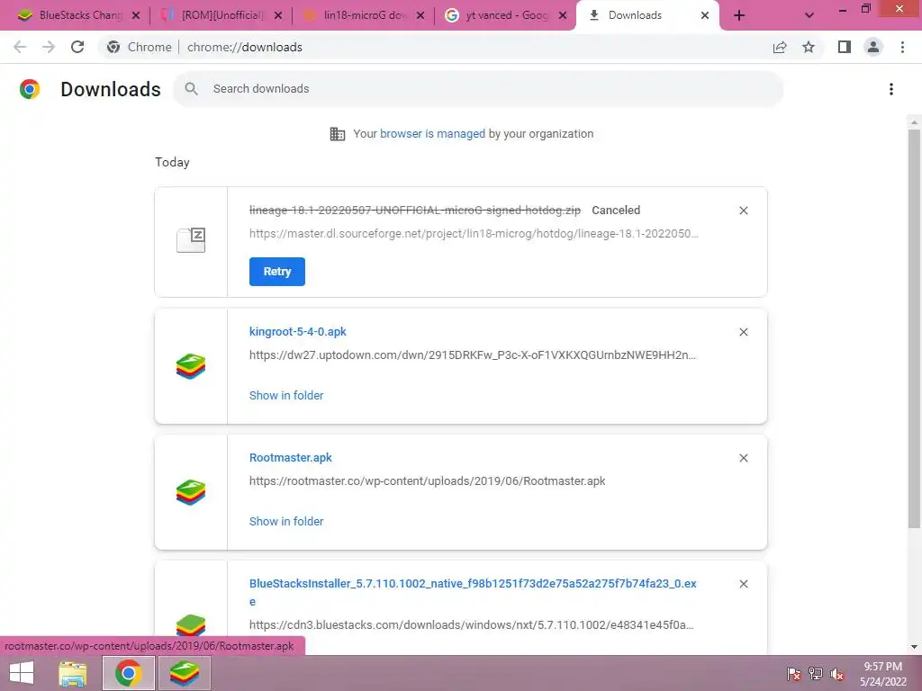Click the BlueStacks icon for kingroot-5-4-0.apk
The width and height of the screenshot is (922, 691).
tap(191, 366)
